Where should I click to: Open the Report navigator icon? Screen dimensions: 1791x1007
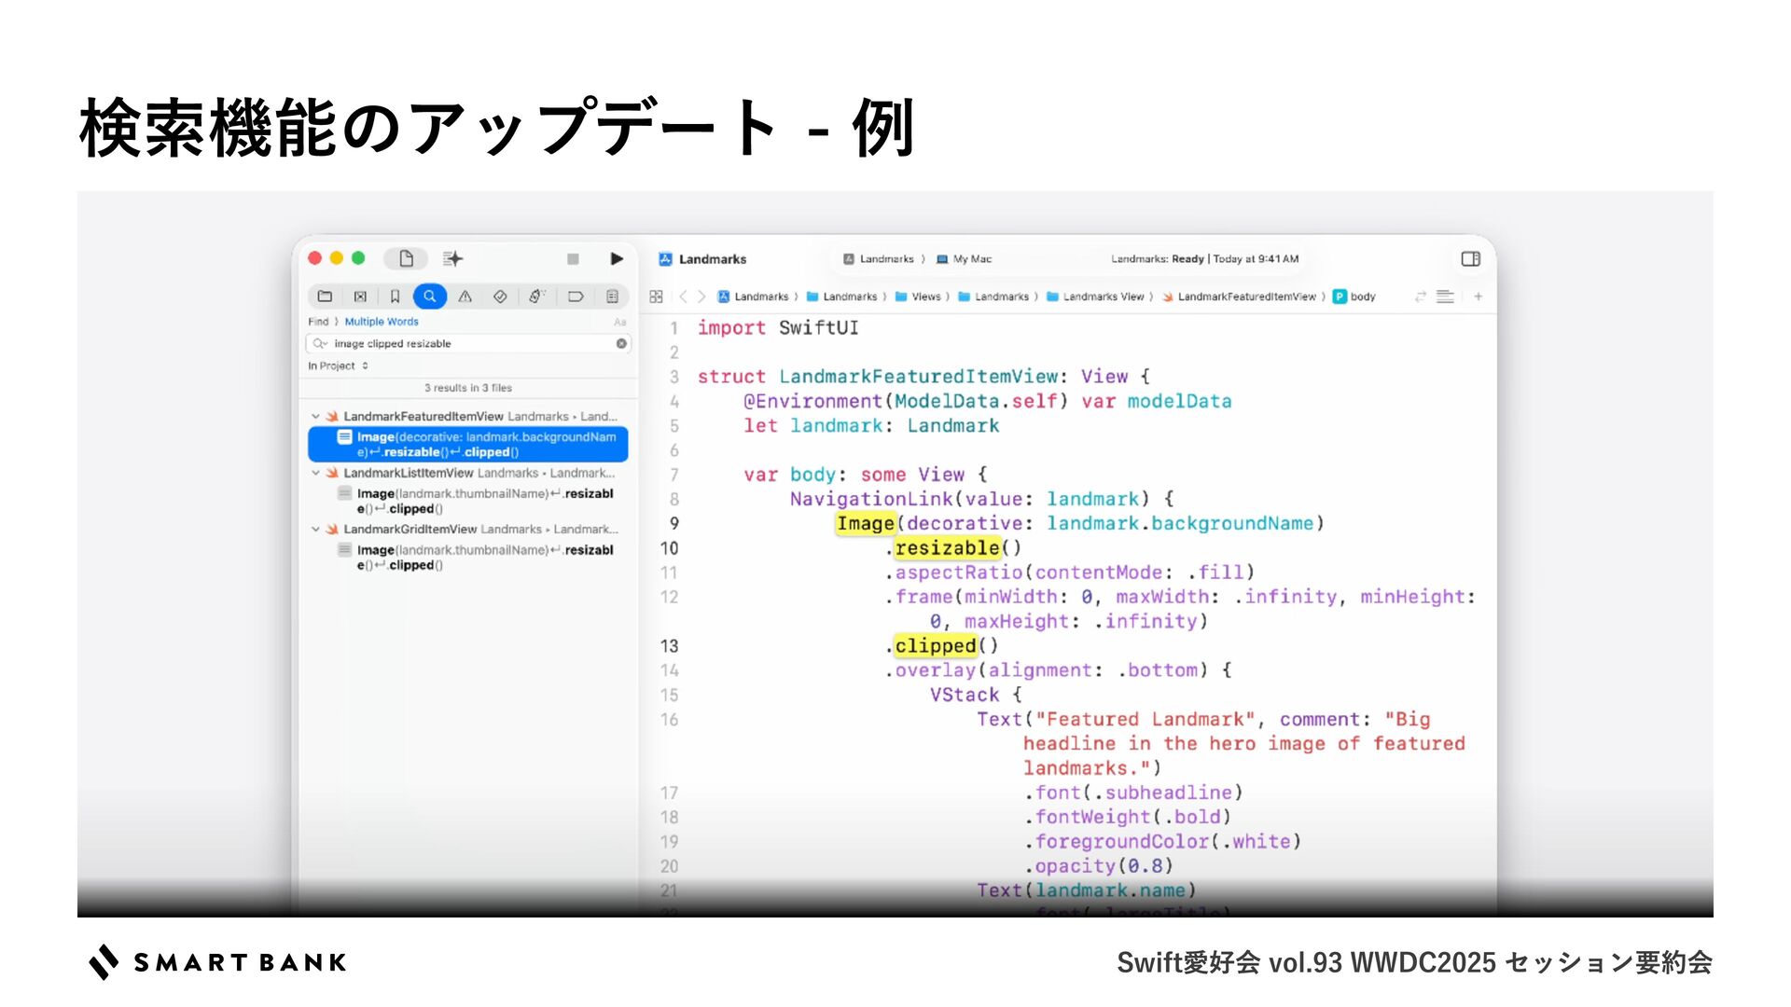point(612,297)
